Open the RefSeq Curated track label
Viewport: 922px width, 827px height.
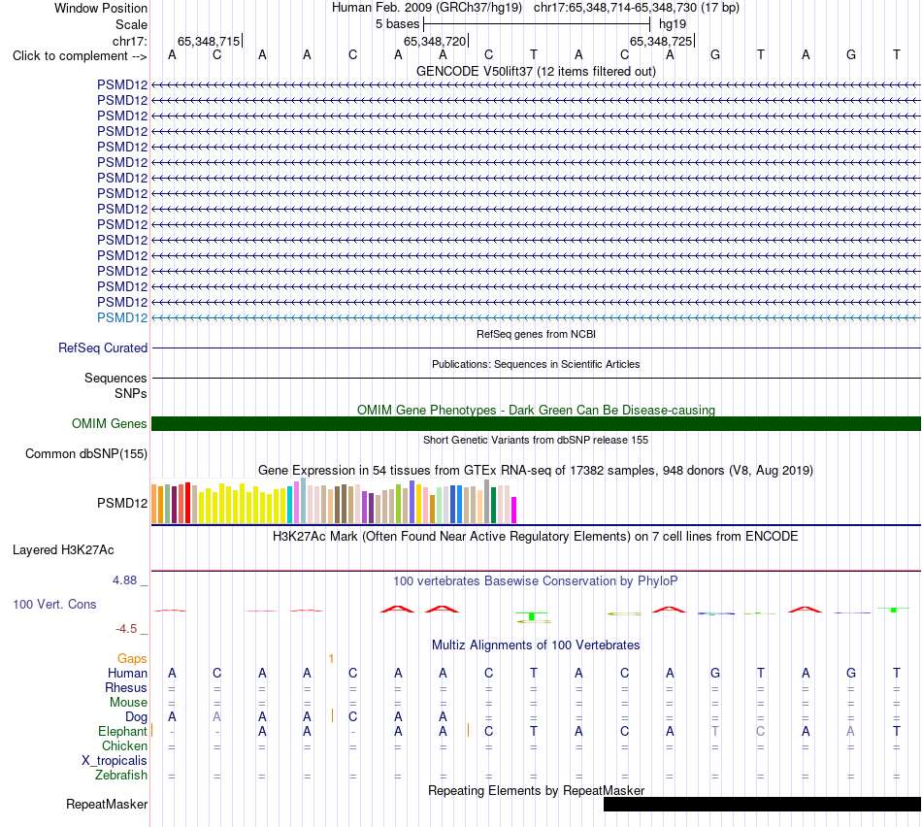coord(103,347)
